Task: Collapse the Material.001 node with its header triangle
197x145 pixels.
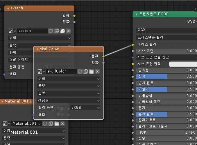Action: 2,101
